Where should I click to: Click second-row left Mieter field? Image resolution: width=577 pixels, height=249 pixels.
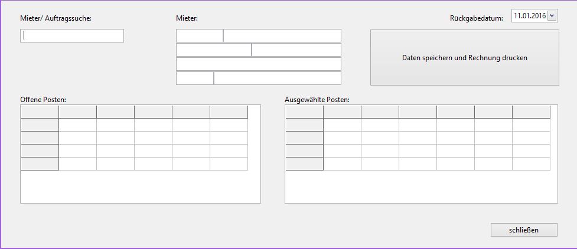tap(214, 50)
